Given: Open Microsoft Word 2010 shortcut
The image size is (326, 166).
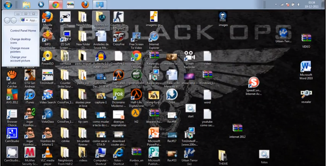Looking at the screenshot, I should (306, 71).
